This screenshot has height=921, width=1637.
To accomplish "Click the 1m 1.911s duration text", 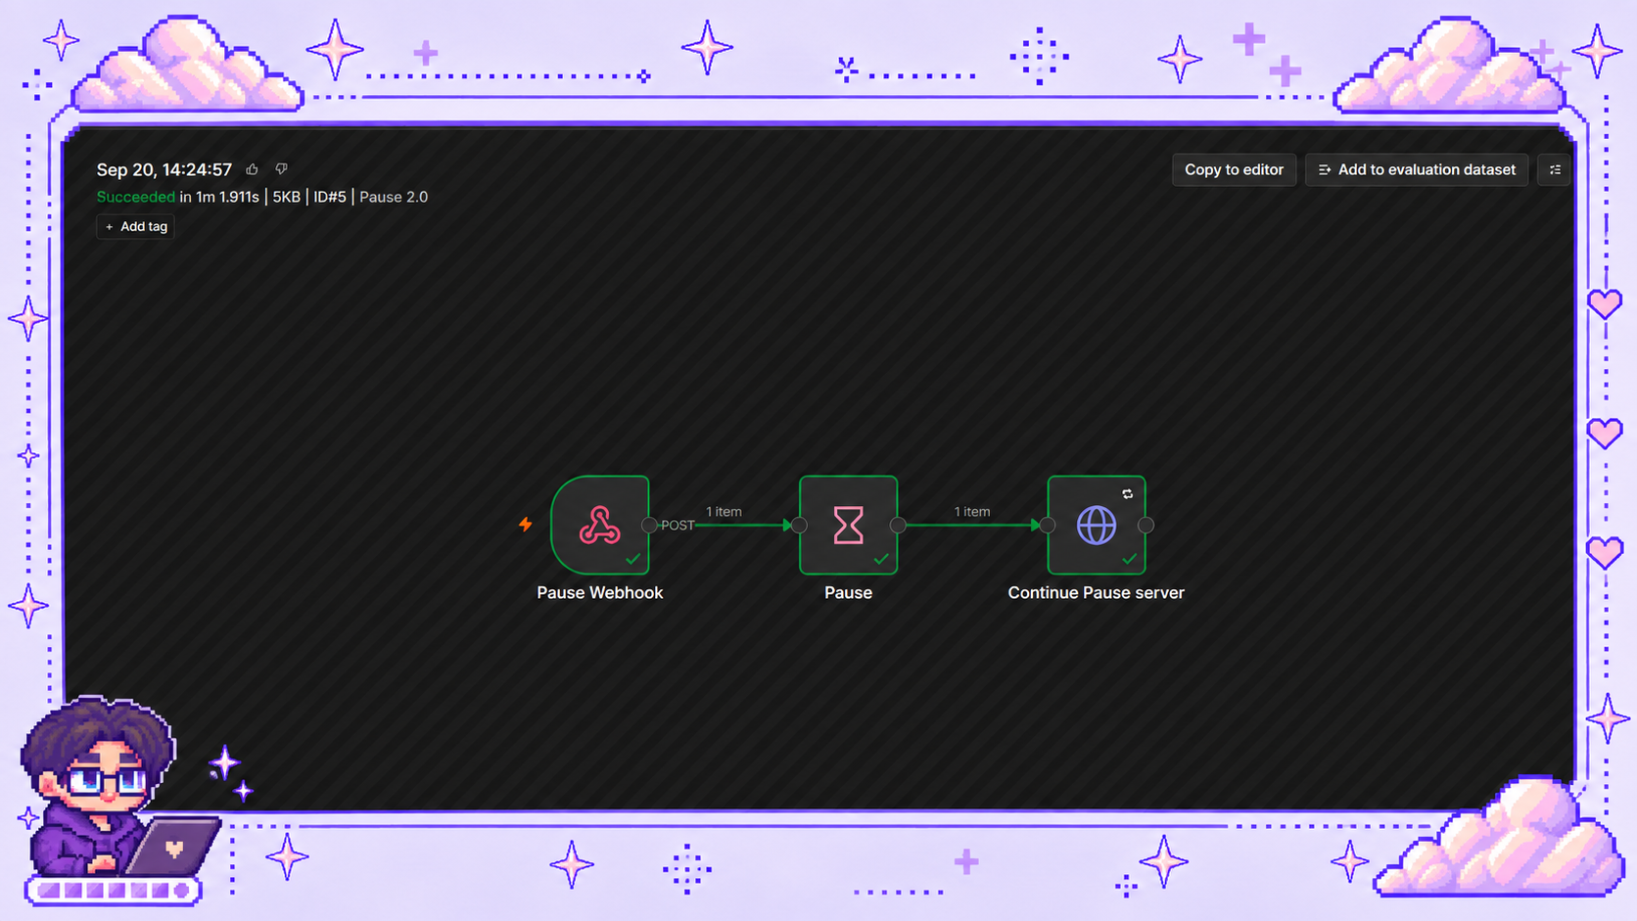I will (x=227, y=197).
